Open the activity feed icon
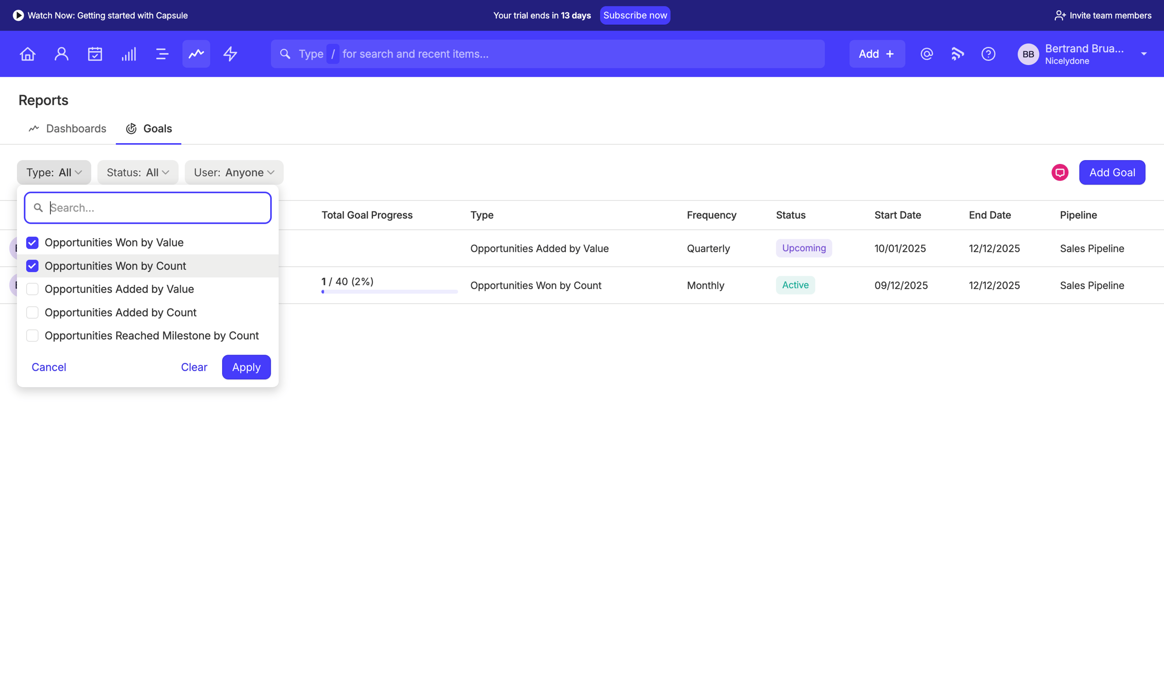Image resolution: width=1164 pixels, height=685 pixels. coord(957,54)
